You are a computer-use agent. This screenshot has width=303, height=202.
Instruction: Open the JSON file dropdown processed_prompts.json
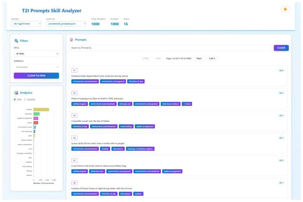pos(66,24)
